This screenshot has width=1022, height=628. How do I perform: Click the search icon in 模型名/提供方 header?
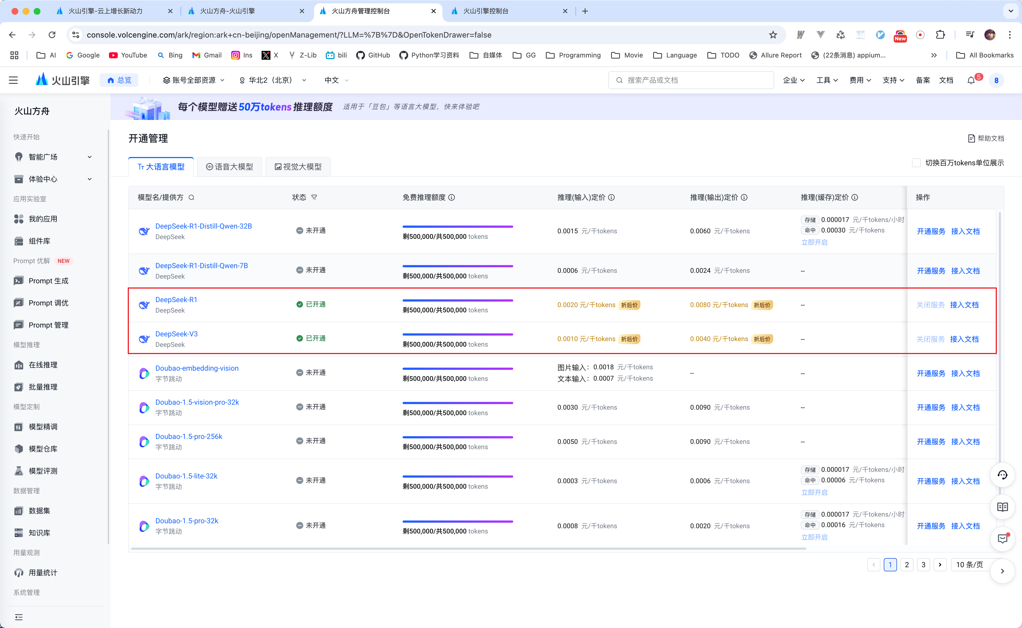(192, 197)
